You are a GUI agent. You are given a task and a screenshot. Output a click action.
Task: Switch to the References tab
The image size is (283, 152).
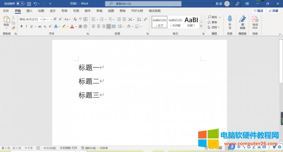[76, 11]
